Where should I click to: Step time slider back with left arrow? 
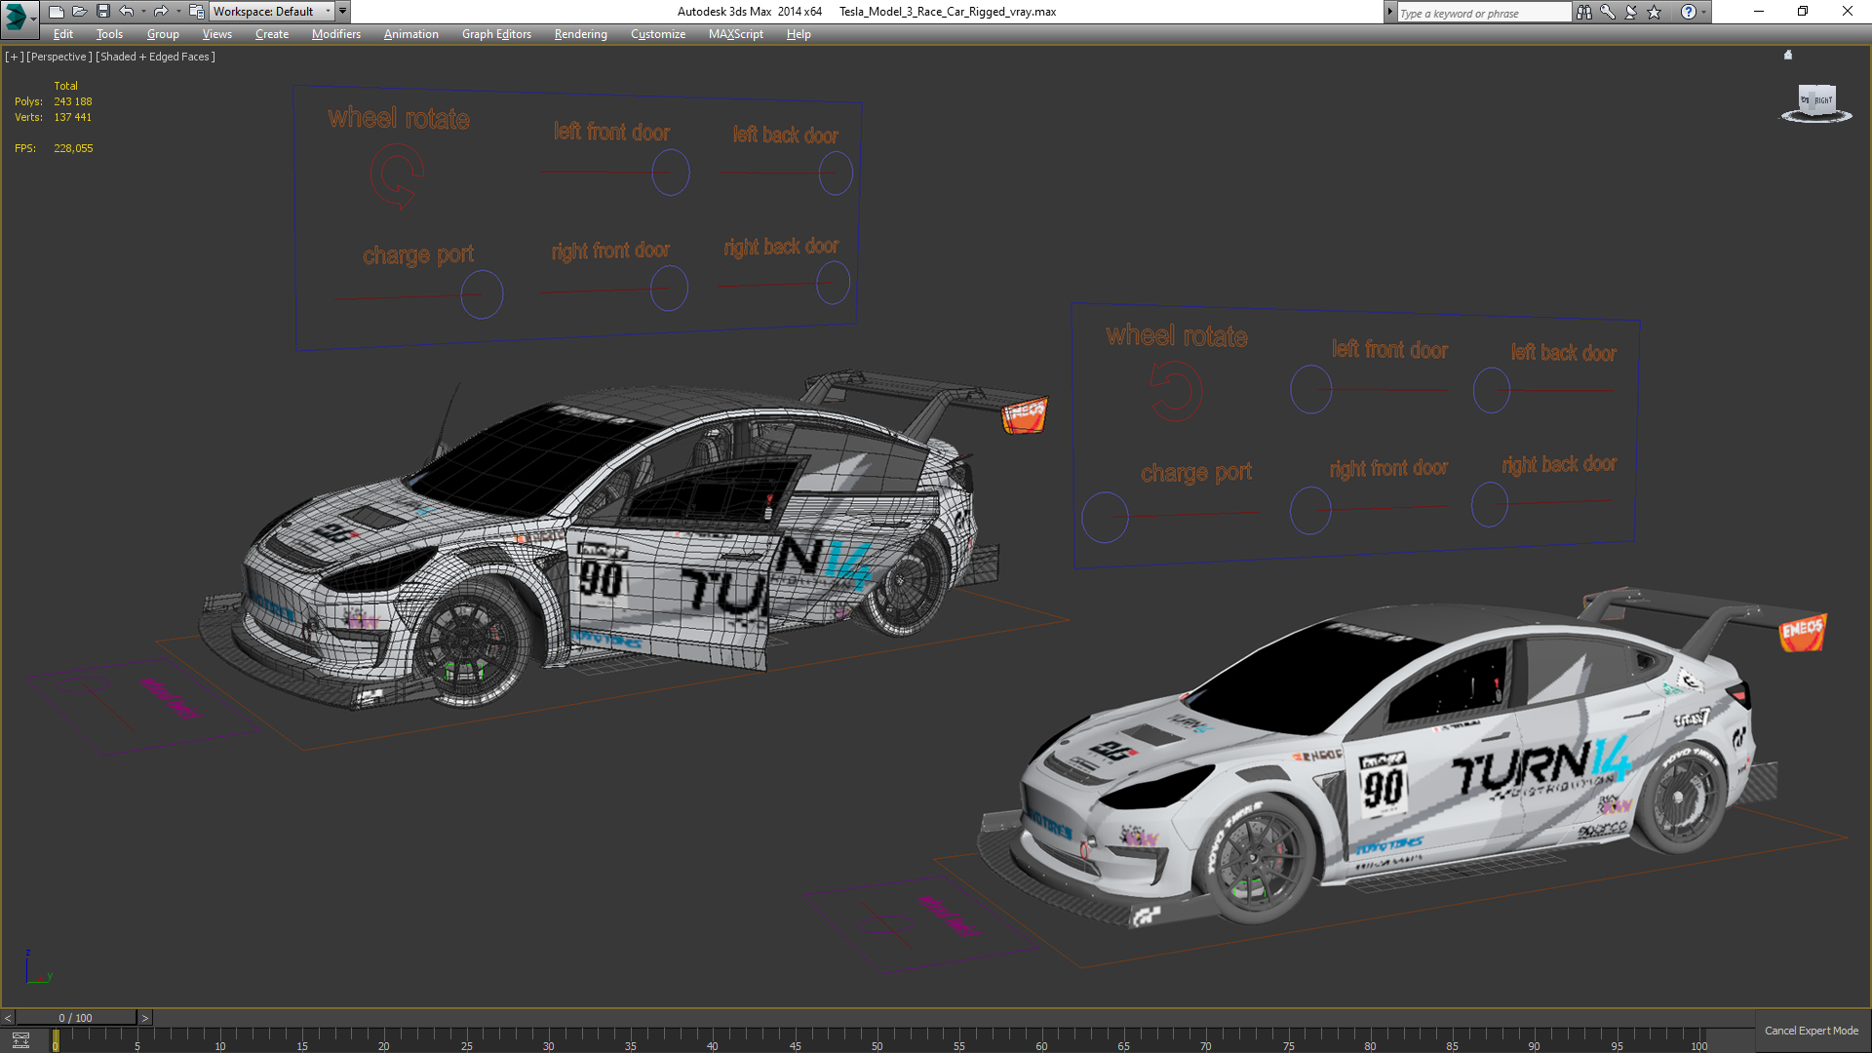[x=8, y=1018]
